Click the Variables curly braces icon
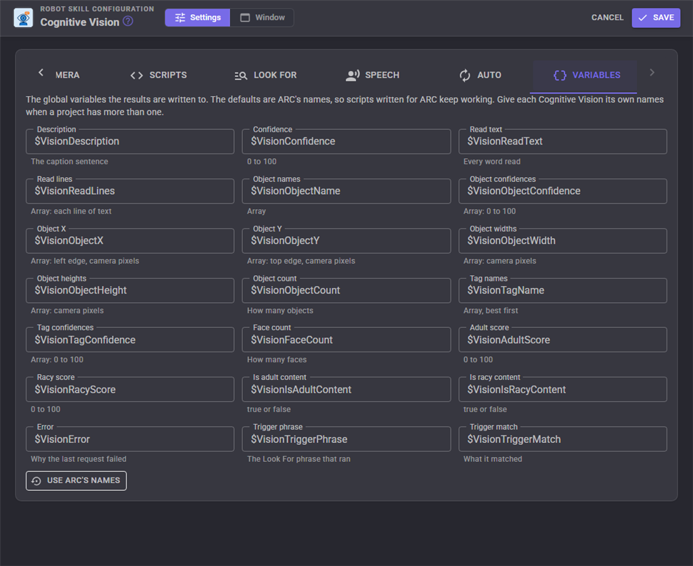This screenshot has height=566, width=693. (x=560, y=76)
